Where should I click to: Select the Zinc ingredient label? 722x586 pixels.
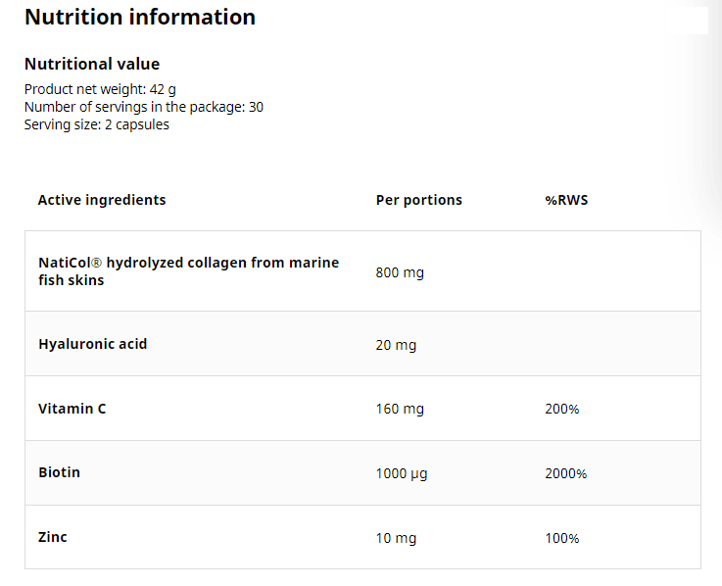tap(53, 537)
